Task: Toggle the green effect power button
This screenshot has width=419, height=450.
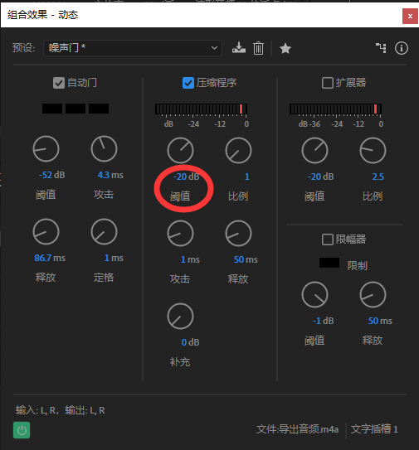Action: (x=22, y=430)
